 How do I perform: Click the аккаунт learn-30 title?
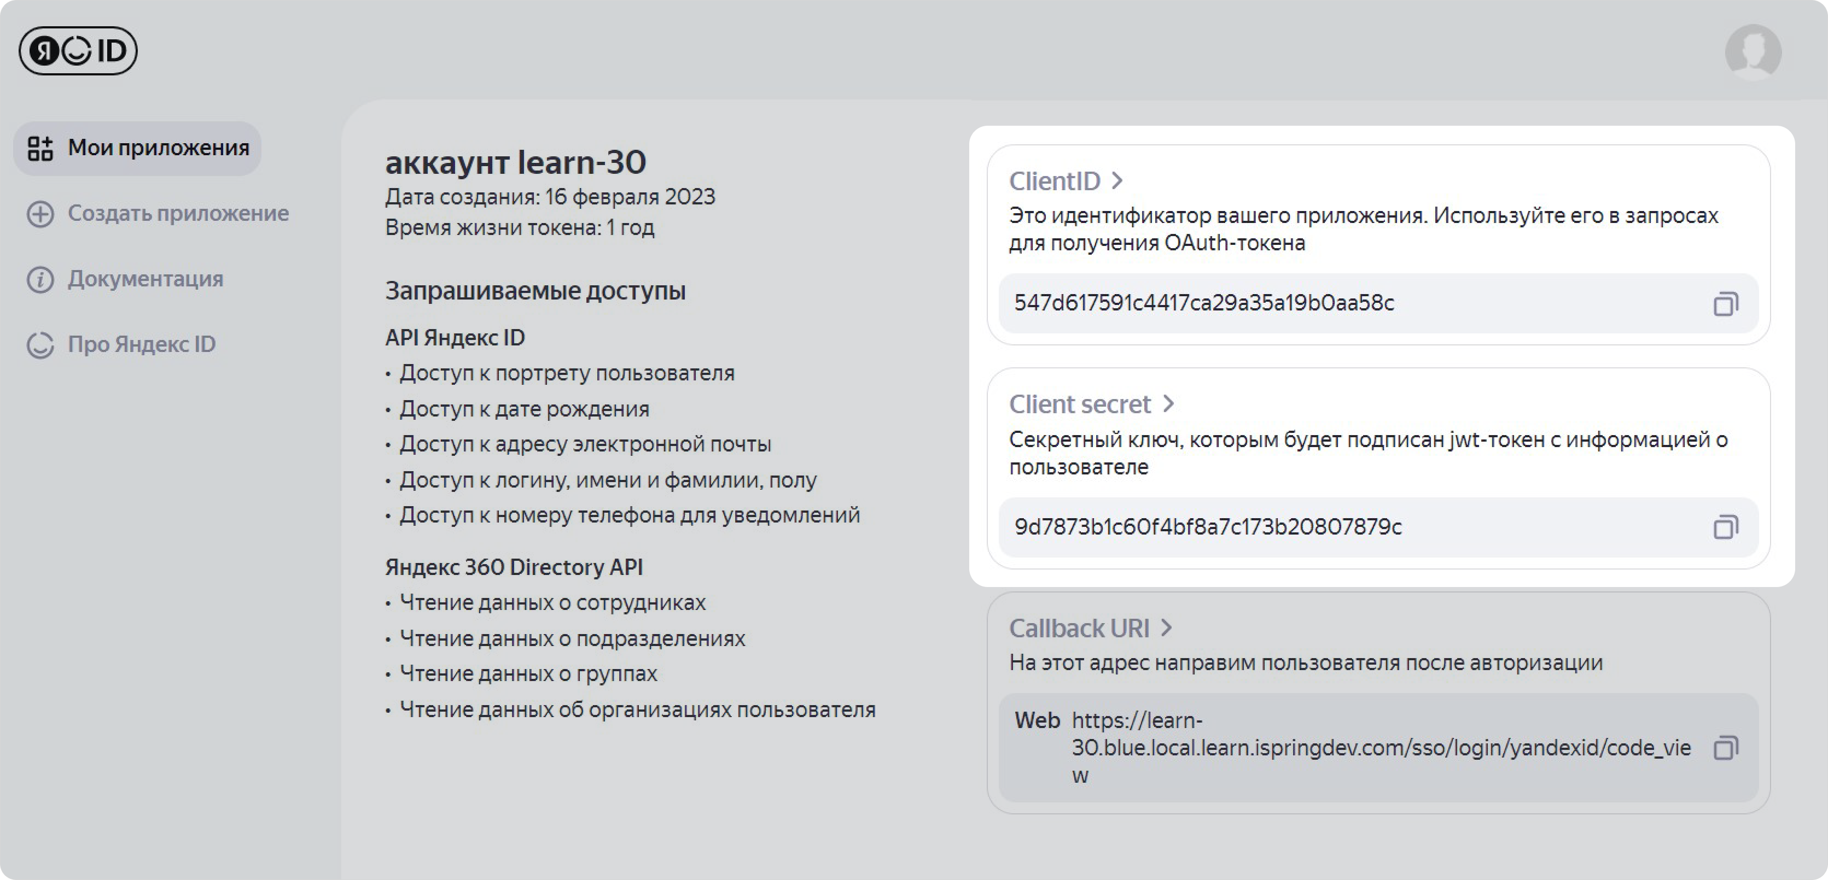tap(516, 162)
